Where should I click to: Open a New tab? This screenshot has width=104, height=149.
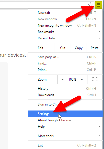[x=65, y=13]
